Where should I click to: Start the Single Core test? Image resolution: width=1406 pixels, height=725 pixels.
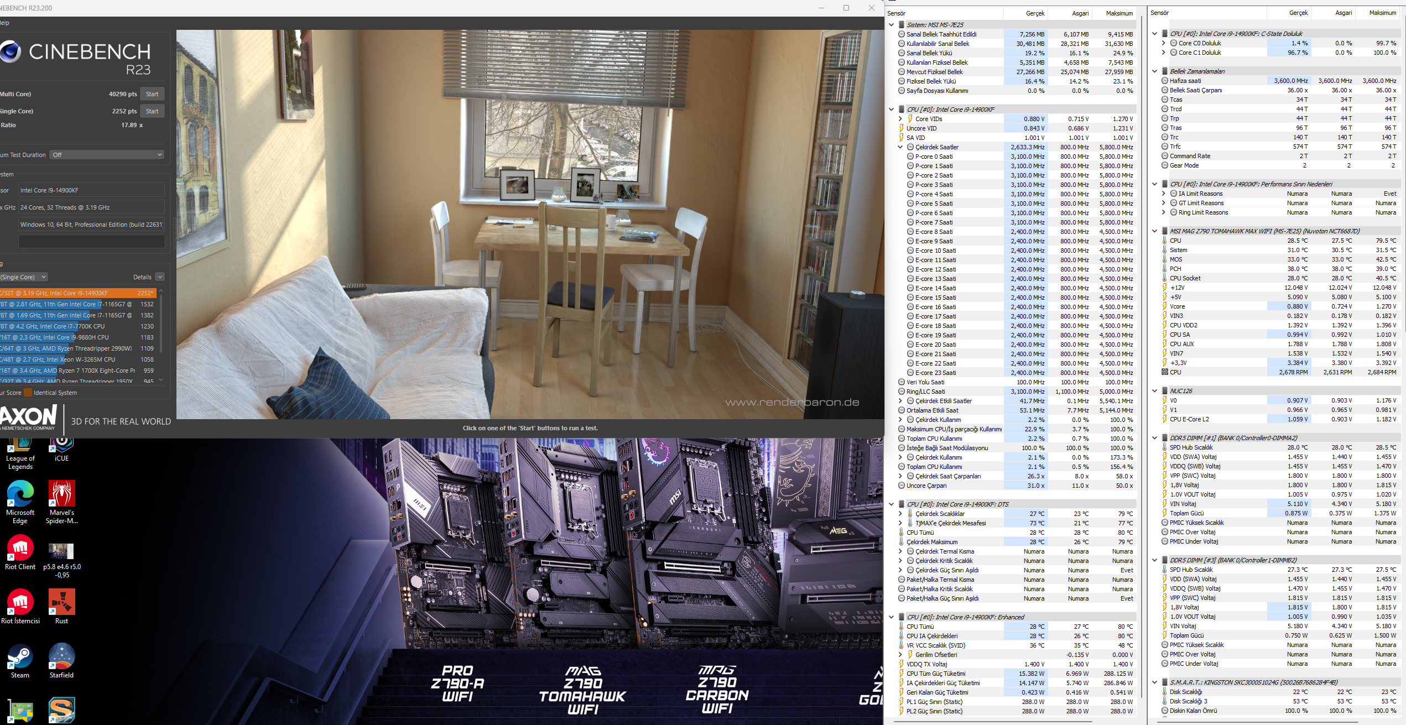pos(152,111)
